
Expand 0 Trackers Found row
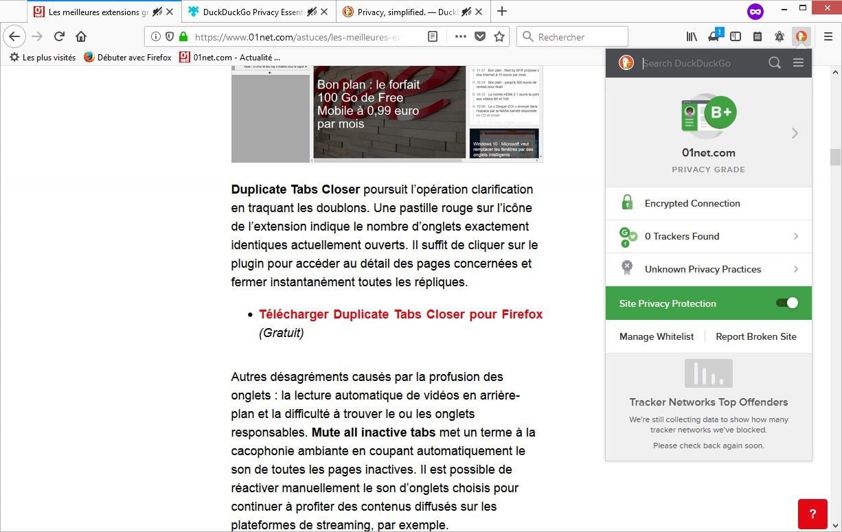pos(709,236)
